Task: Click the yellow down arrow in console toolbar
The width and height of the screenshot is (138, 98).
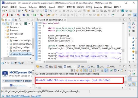Action: pos(77,70)
